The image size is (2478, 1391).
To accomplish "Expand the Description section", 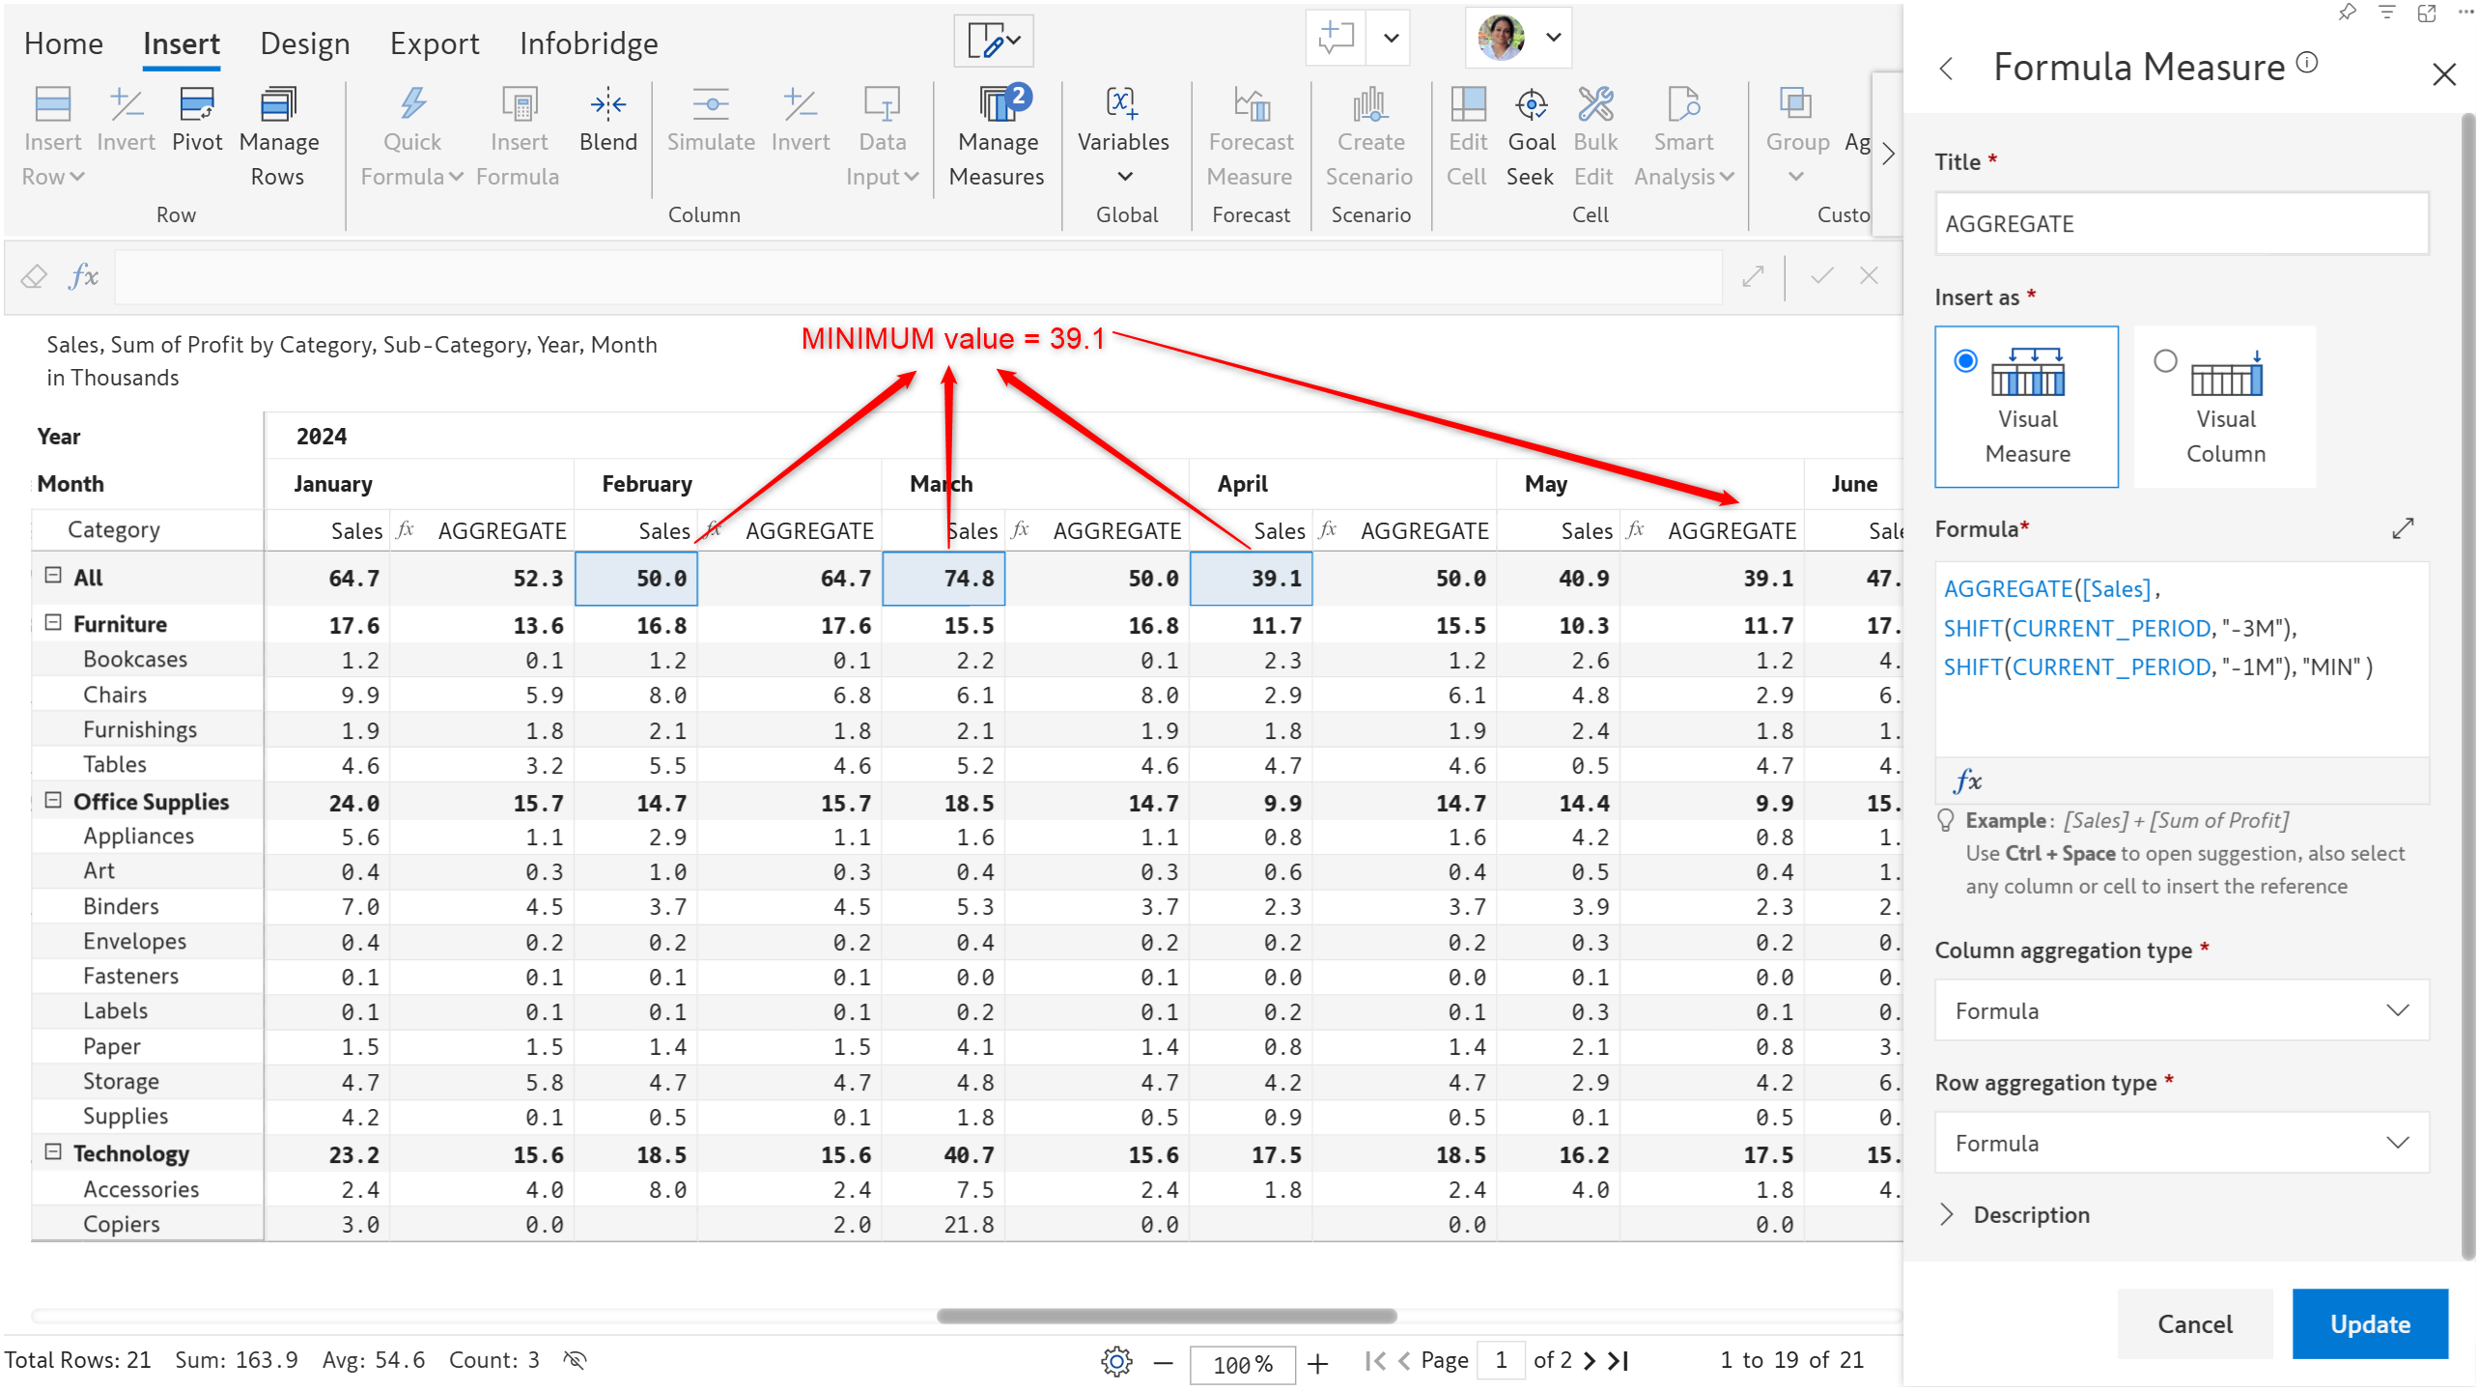I will (x=1947, y=1214).
